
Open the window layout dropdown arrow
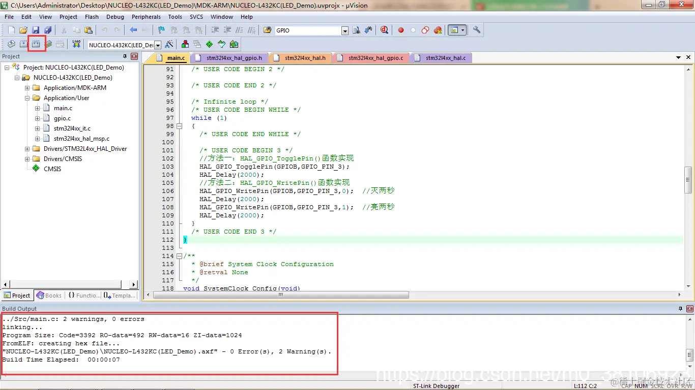463,30
